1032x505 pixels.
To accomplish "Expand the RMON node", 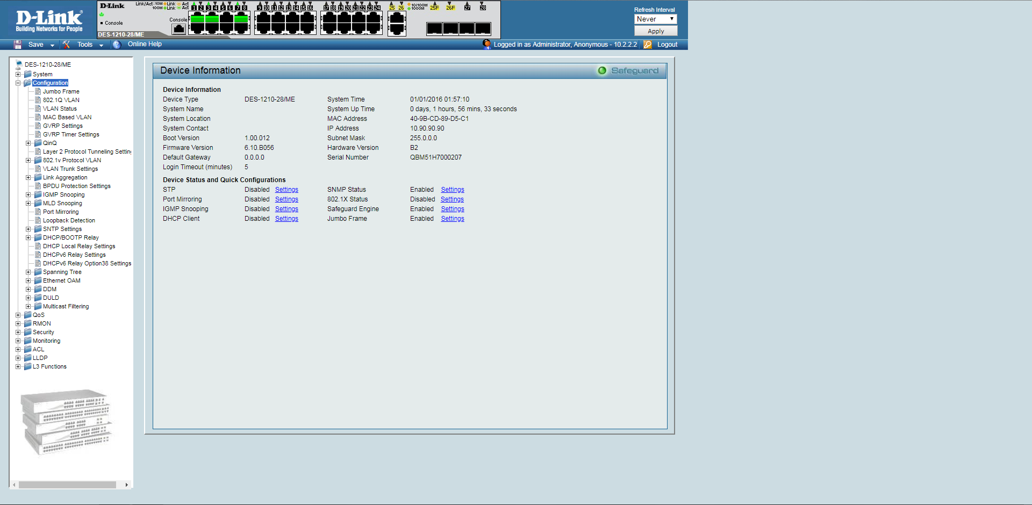I will click(x=18, y=323).
